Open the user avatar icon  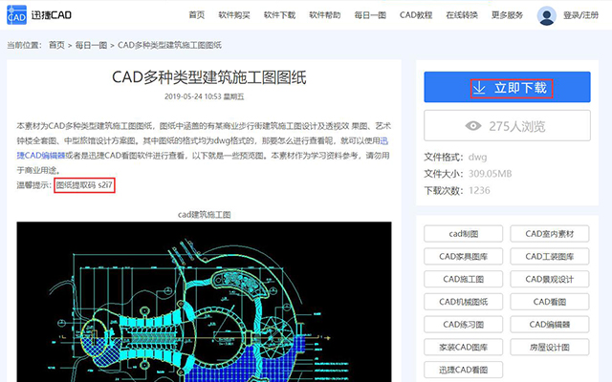tap(546, 15)
